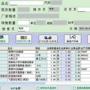Click the horizontal scrollbar below the table
This screenshot has height=90, width=90.
point(22,83)
